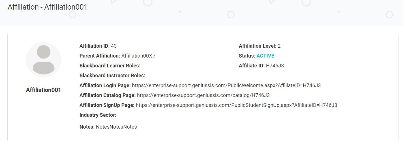Click the Affiliation SignUp Page label
Viewport: 403px width, 141px height.
coord(107,105)
